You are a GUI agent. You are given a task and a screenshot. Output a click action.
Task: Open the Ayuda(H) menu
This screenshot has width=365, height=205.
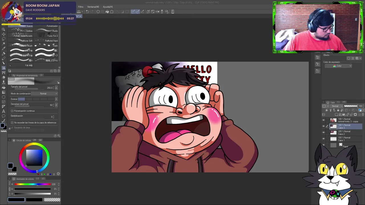click(x=108, y=7)
